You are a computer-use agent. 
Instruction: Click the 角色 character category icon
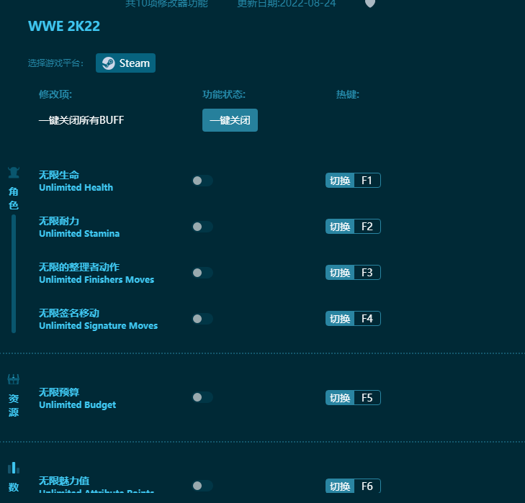14,173
